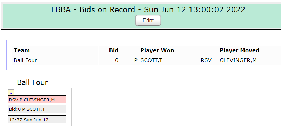This screenshot has width=281, height=135.
Task: Click the P position cell in table row
Action: [x=136, y=60]
